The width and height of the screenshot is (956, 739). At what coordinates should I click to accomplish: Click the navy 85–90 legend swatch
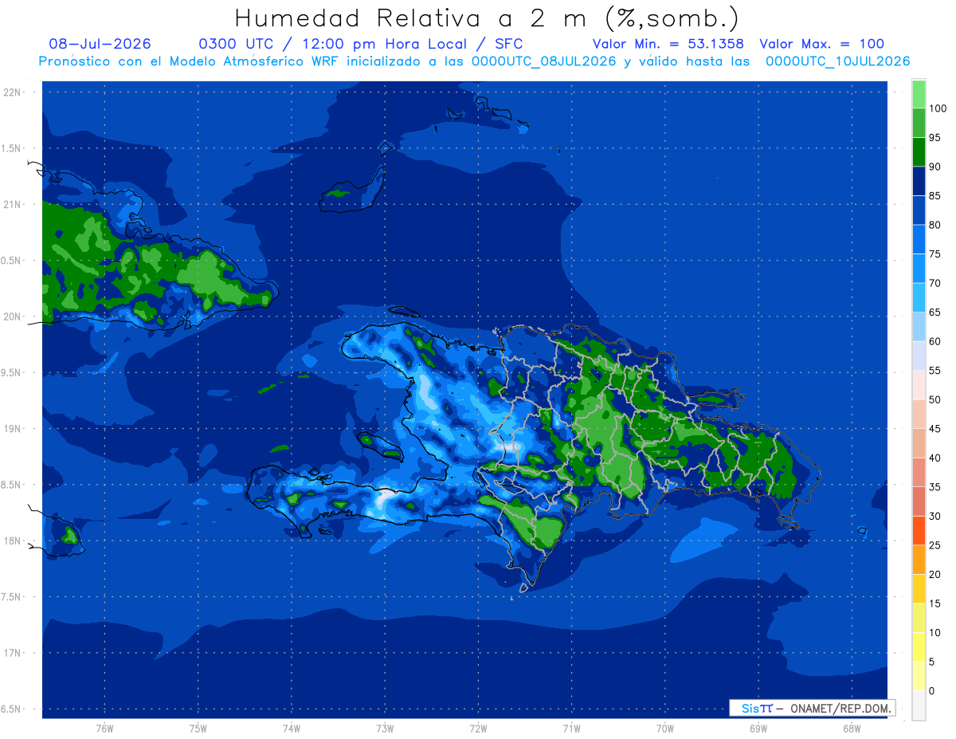point(919,181)
